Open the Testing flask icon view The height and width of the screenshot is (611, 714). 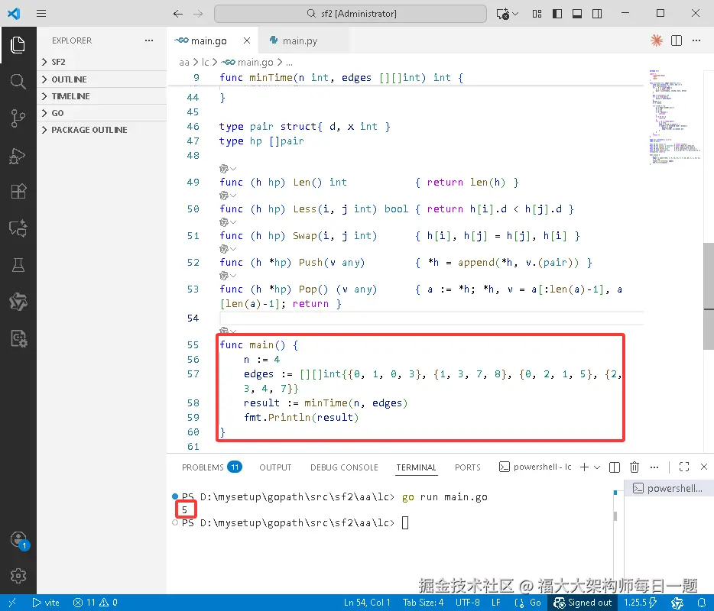pyautogui.click(x=18, y=265)
